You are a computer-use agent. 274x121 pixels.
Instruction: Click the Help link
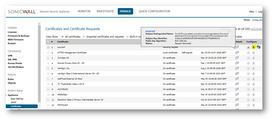pyautogui.click(x=251, y=12)
